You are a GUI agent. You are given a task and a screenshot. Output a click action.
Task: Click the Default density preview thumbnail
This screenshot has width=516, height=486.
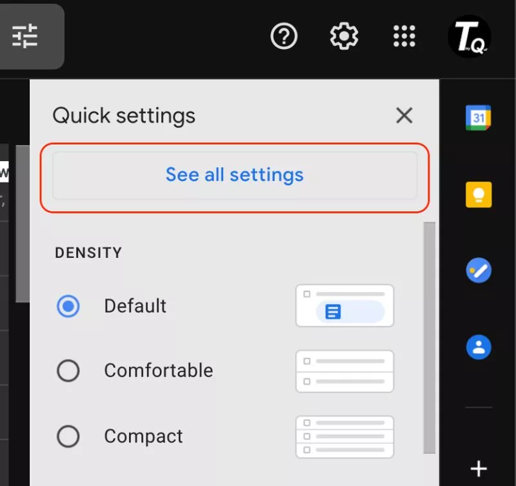[344, 306]
